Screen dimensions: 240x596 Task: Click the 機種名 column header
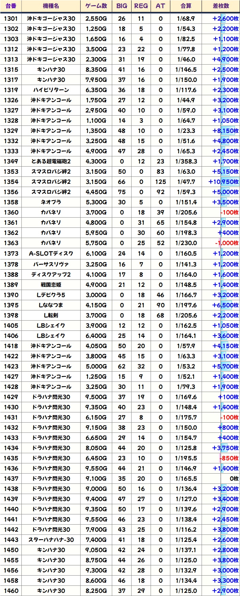click(51, 6)
